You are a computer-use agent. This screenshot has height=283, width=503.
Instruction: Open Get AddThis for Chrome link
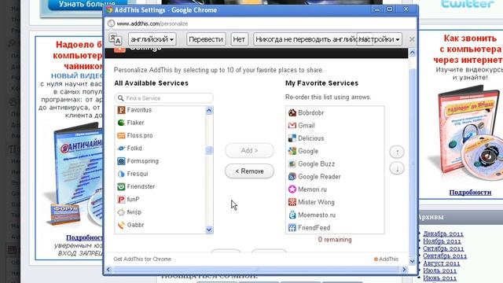(142, 259)
